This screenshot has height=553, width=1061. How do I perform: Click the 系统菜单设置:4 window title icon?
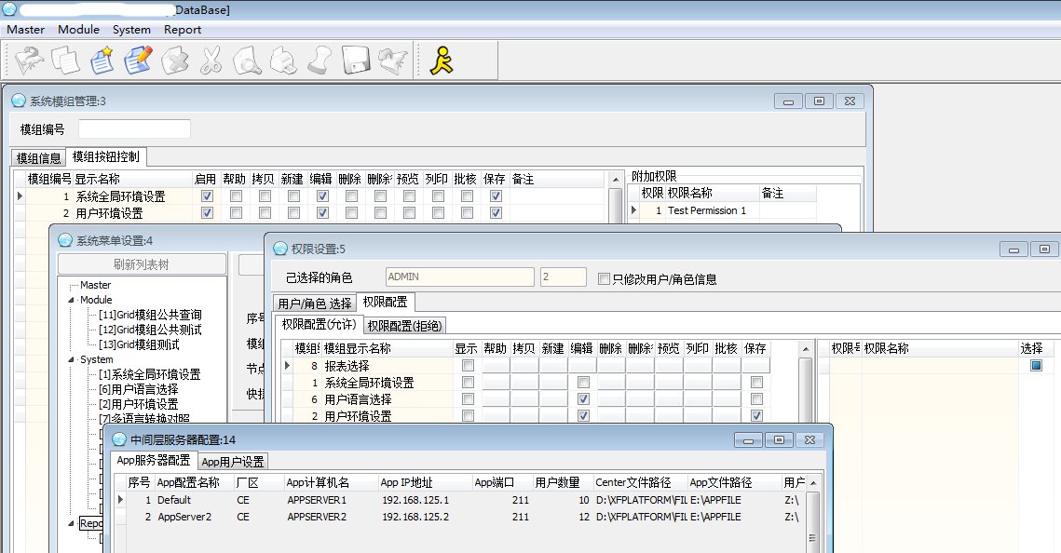click(65, 240)
